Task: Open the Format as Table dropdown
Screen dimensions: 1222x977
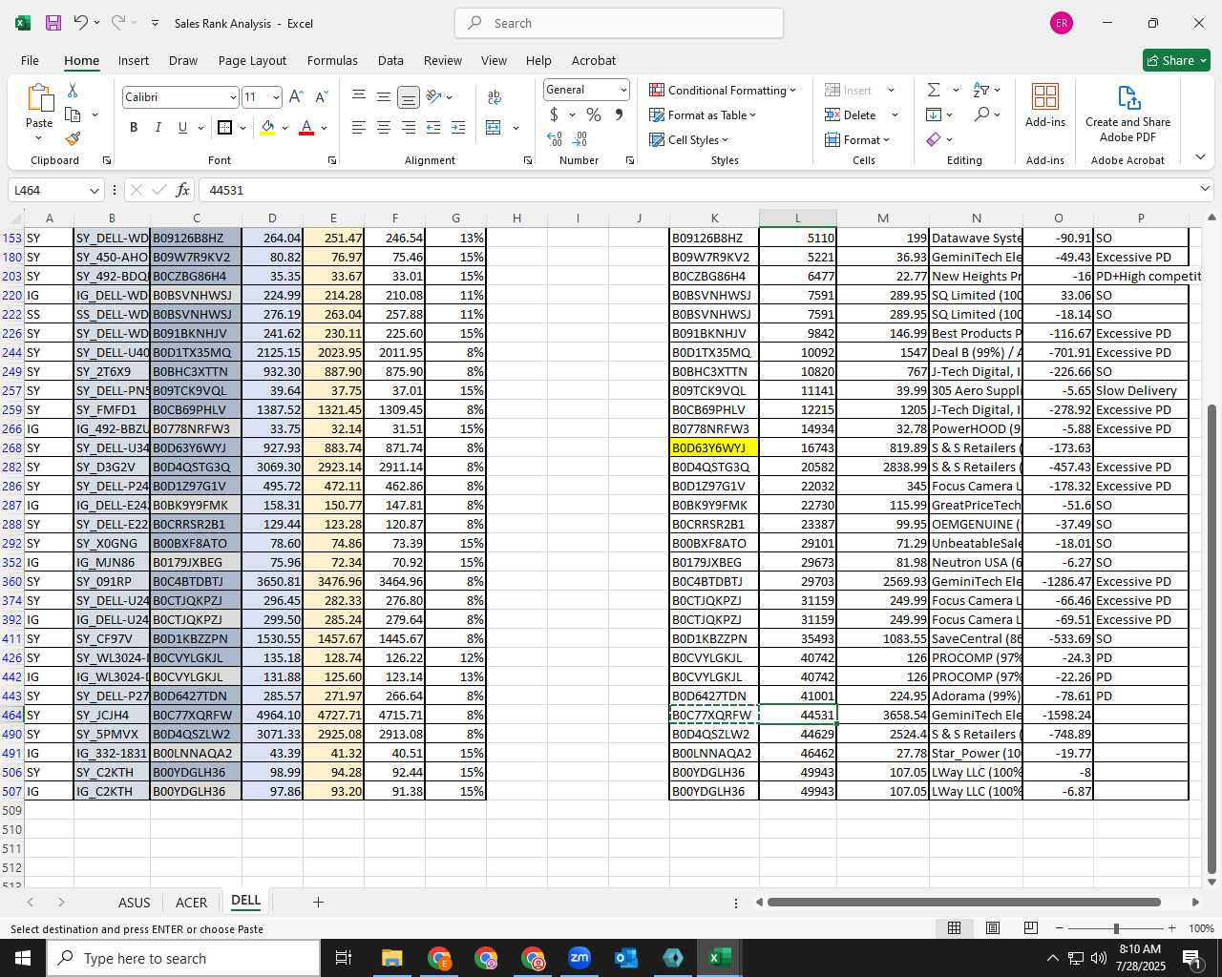Action: [703, 114]
